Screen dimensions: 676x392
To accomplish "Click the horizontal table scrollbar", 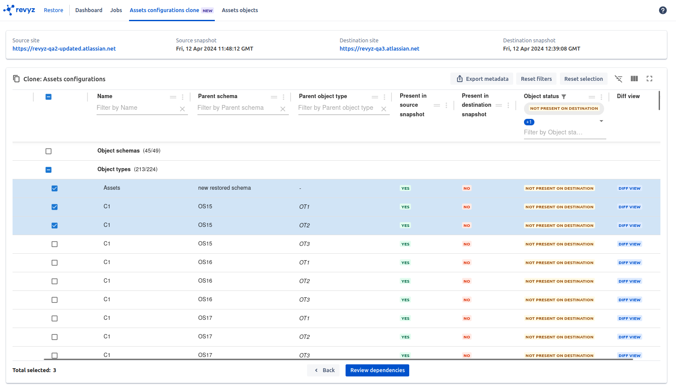I will 338,359.
